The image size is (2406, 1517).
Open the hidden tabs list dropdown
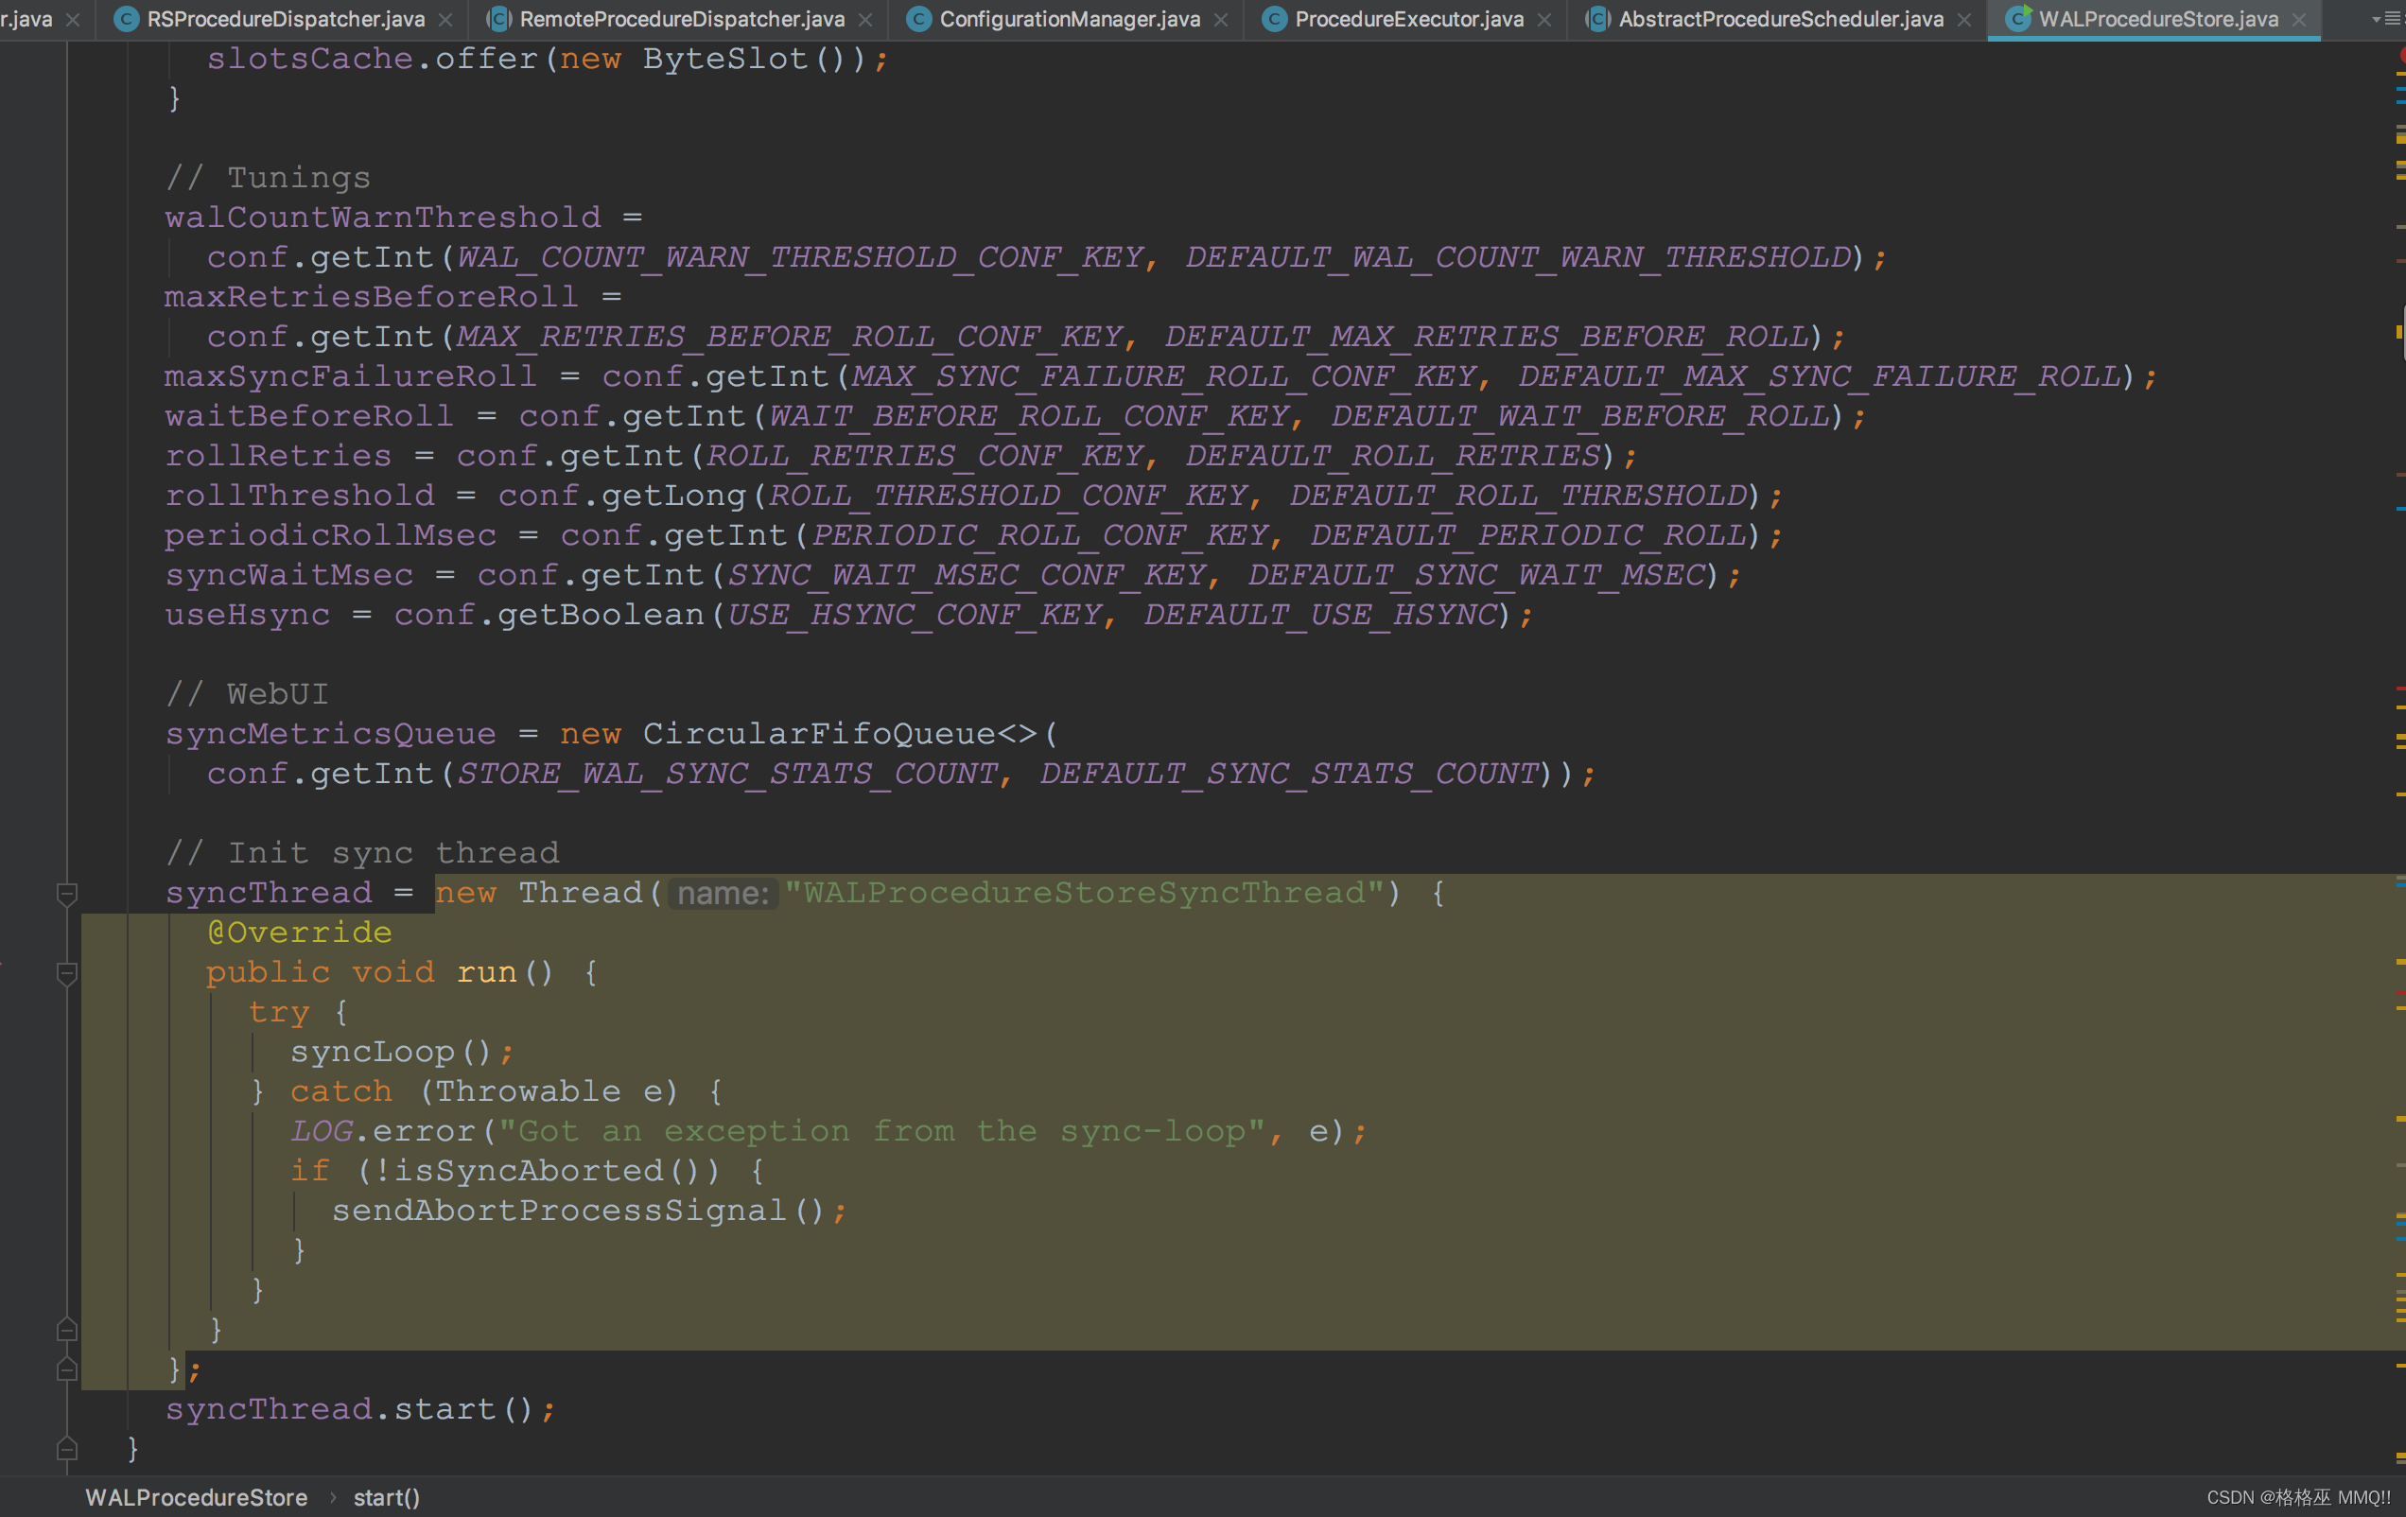pyautogui.click(x=2386, y=19)
